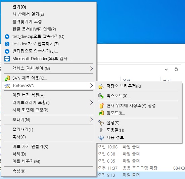Click the 임포트 import icon
Image resolution: width=185 pixels, height=179 pixels.
101,113
